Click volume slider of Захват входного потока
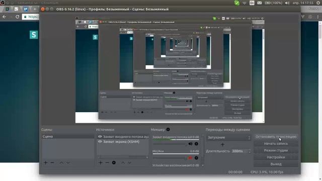The width and height of the screenshot is (322, 181). [x=170, y=144]
